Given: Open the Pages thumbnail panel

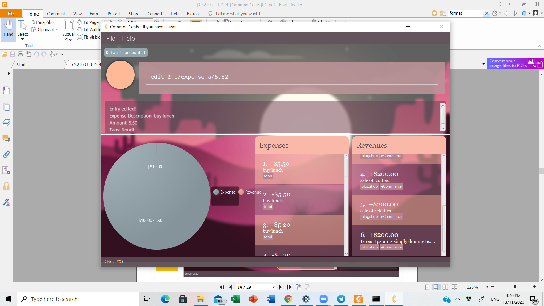Looking at the screenshot, I should point(6,107).
